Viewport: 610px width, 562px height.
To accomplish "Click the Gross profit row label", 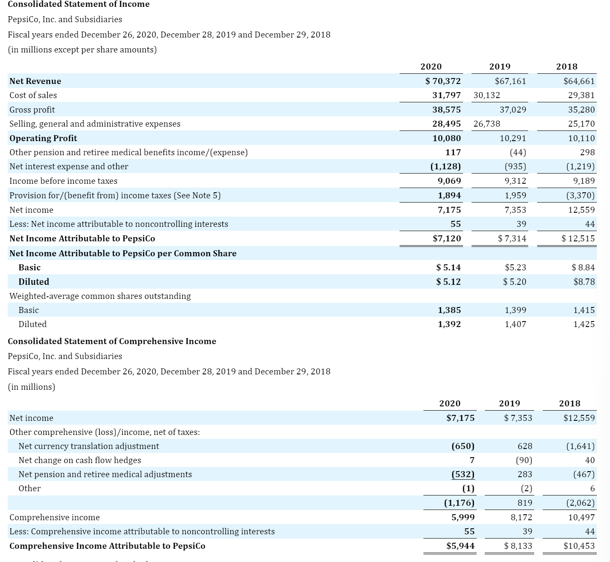I will point(32,110).
